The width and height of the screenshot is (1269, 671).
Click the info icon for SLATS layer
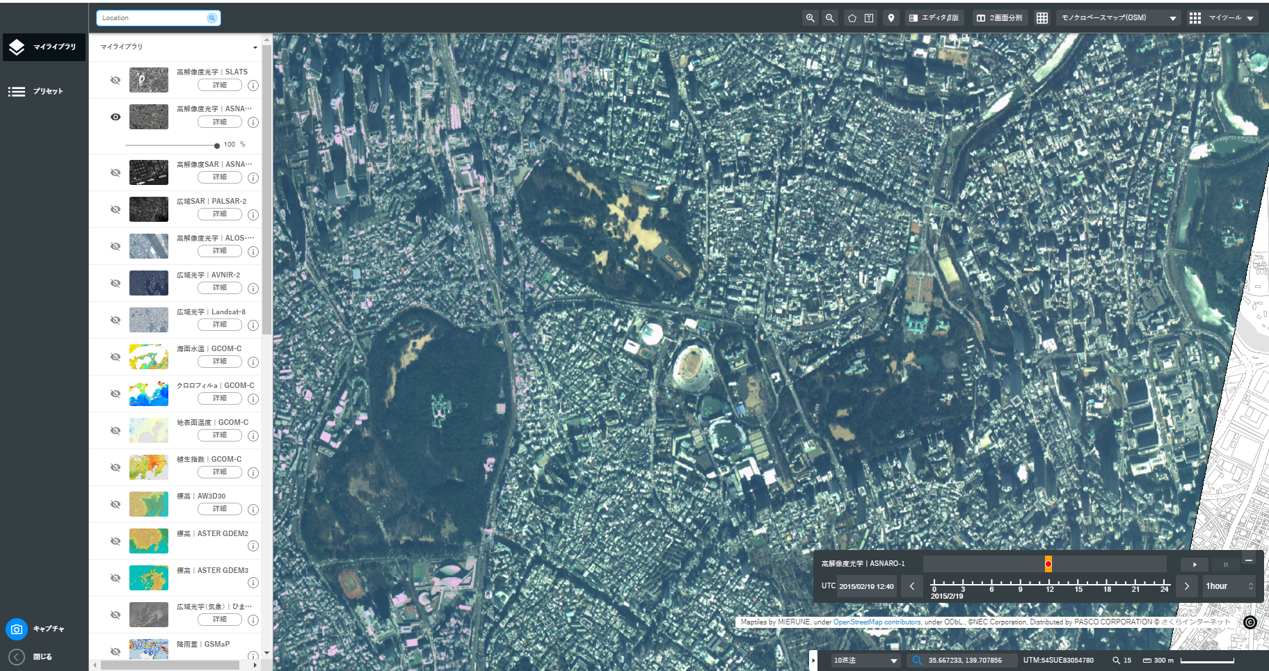pos(253,86)
